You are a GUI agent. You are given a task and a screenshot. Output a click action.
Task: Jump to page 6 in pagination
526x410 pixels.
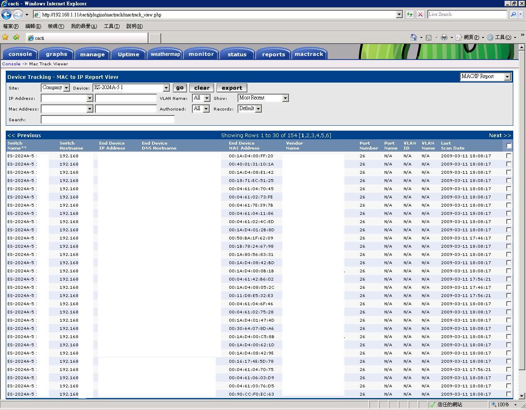(x=328, y=135)
